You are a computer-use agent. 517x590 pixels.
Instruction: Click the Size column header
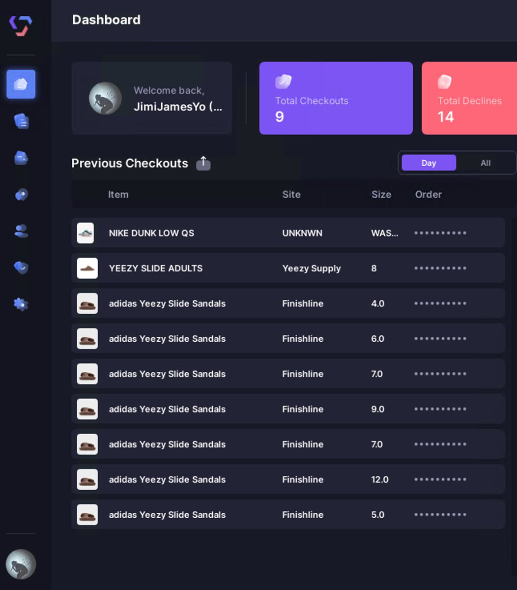(x=381, y=194)
